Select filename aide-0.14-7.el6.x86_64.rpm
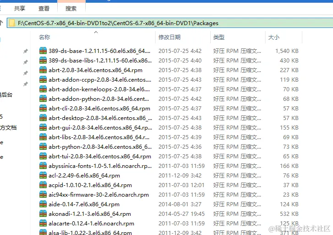Screen dimensions: 333x235 84,204
